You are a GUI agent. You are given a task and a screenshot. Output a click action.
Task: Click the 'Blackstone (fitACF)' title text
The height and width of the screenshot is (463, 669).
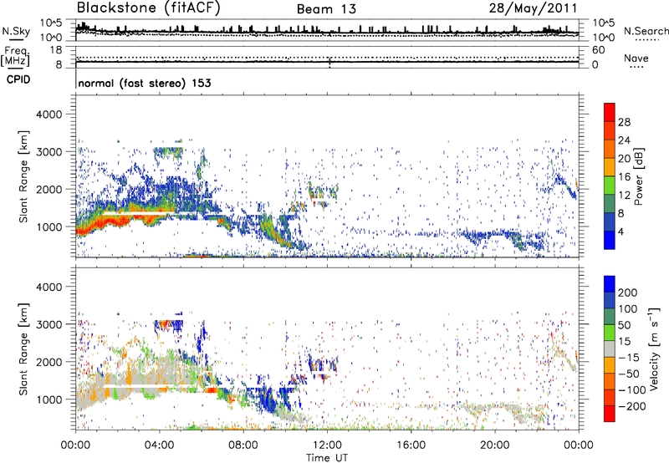tap(149, 8)
